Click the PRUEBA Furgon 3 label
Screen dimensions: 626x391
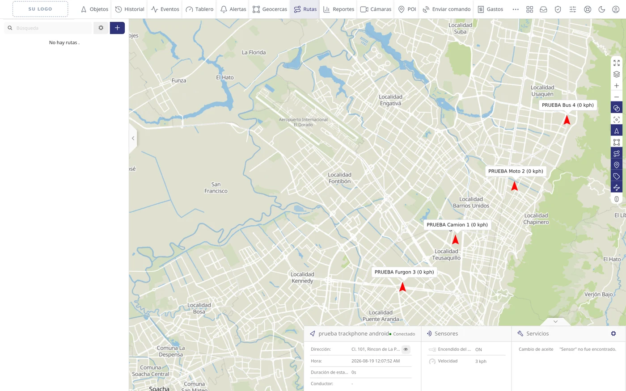pyautogui.click(x=404, y=272)
